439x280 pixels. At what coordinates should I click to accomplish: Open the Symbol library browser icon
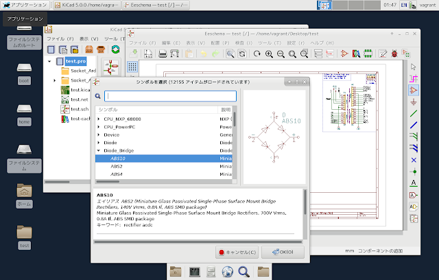pyautogui.click(x=356, y=54)
